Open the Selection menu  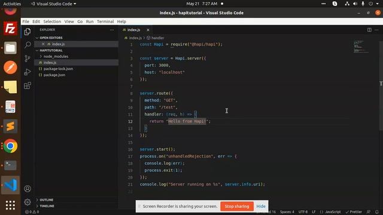52,21
